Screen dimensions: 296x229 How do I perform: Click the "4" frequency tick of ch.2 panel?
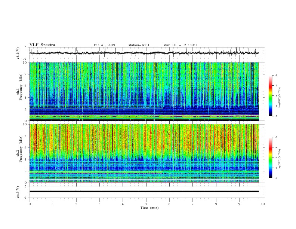click(26, 159)
